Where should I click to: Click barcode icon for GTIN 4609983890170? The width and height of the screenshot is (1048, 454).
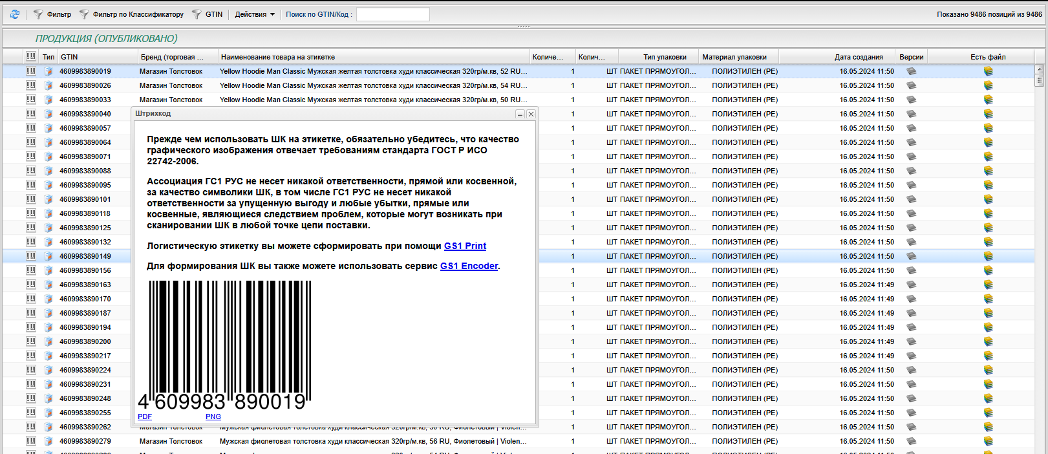pyautogui.click(x=31, y=299)
